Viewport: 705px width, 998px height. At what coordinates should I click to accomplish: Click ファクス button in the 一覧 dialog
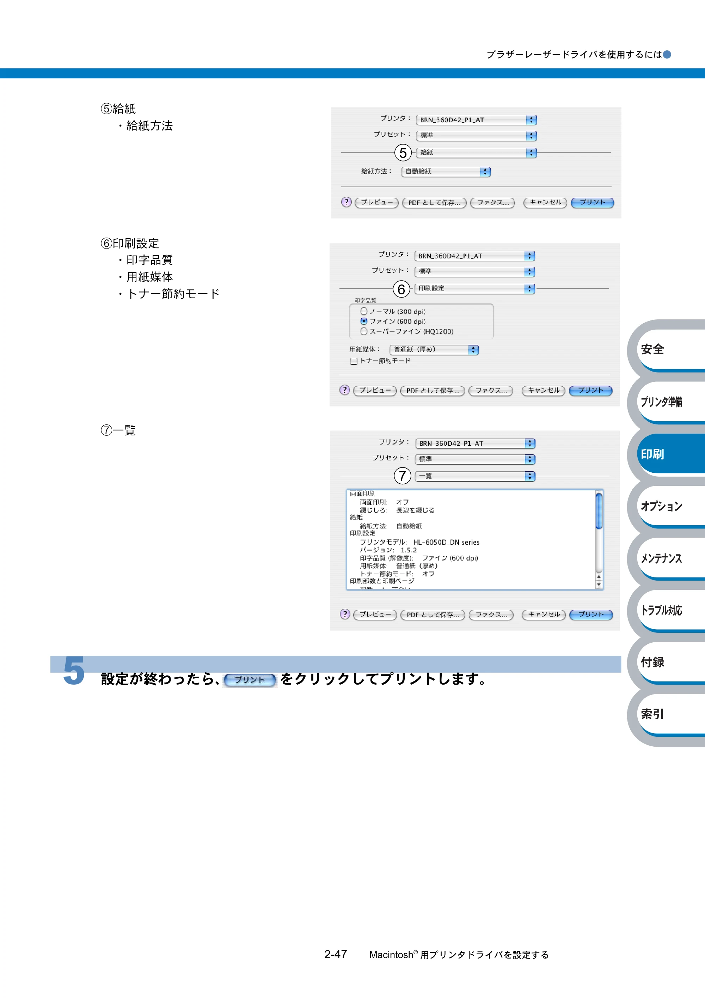click(491, 614)
